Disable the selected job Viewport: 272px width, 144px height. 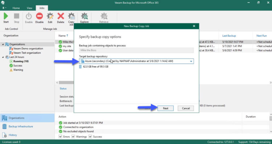click(40, 18)
